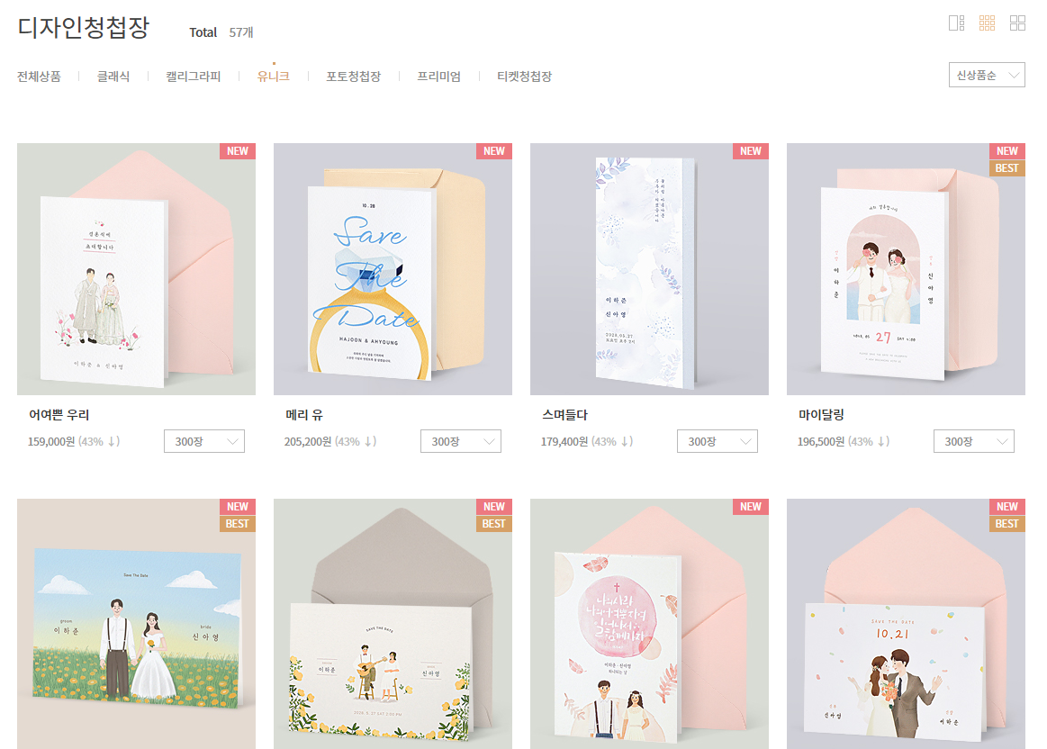1047x749 pixels.
Task: Switch to the three-column grid view icon
Action: pos(987,23)
